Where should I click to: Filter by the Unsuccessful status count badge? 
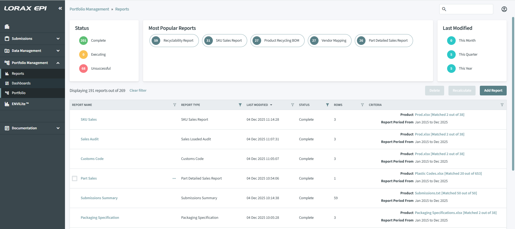(x=83, y=69)
